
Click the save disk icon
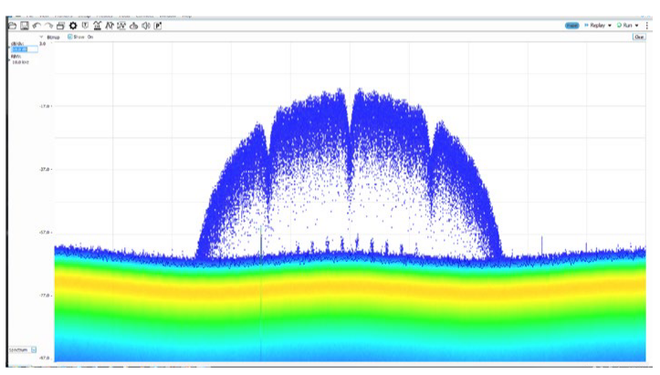(25, 26)
